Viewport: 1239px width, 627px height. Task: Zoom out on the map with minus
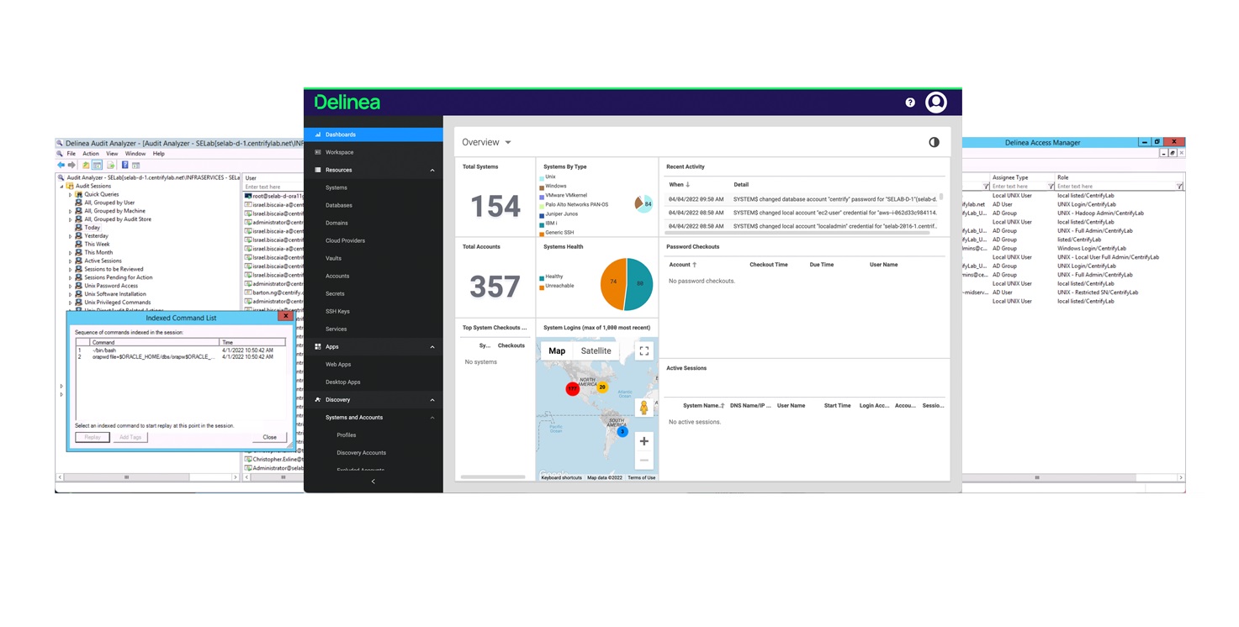[644, 460]
